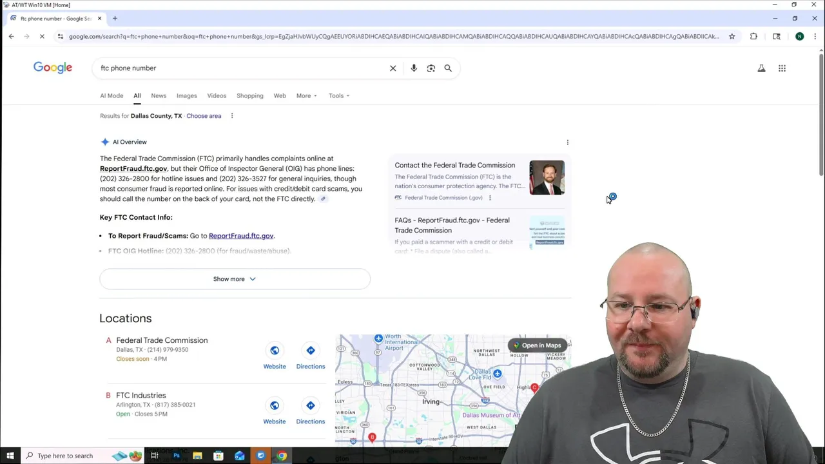Image resolution: width=825 pixels, height=464 pixels.
Task: Get Directions icon for FTC Industries
Action: point(311,406)
